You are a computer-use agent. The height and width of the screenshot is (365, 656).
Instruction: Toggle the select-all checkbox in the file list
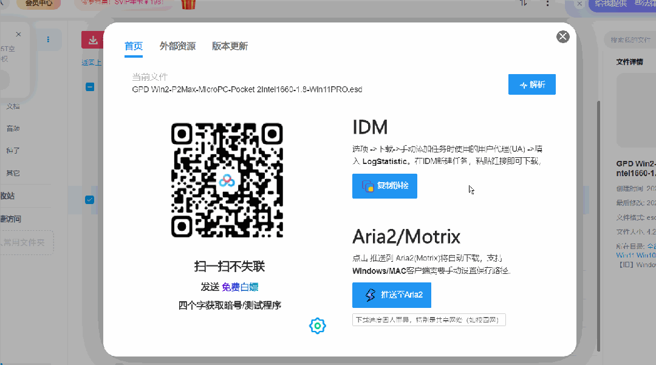pyautogui.click(x=90, y=87)
